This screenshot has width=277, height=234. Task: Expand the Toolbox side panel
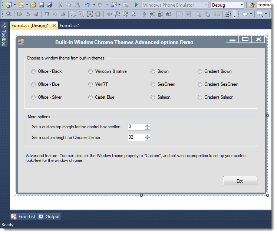[x=4, y=34]
